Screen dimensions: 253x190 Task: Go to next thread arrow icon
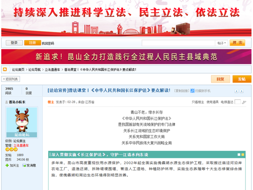pos(241,91)
